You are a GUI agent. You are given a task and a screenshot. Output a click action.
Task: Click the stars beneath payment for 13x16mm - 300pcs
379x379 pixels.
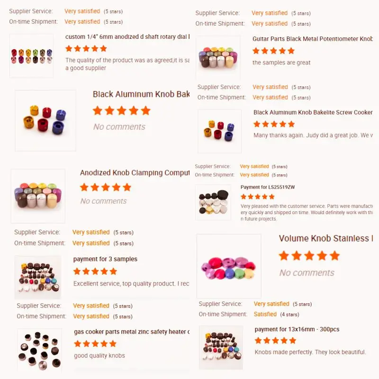pos(275,341)
